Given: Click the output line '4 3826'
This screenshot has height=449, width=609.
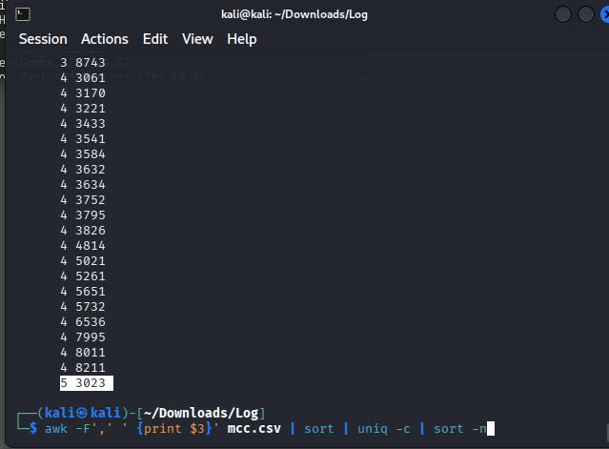Looking at the screenshot, I should click(83, 231).
